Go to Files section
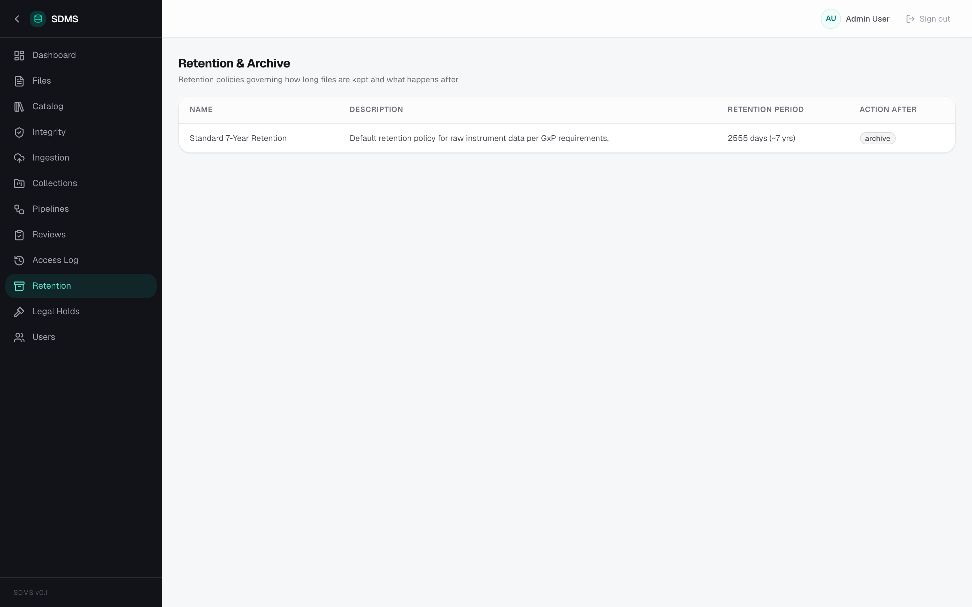972x607 pixels. tap(81, 81)
